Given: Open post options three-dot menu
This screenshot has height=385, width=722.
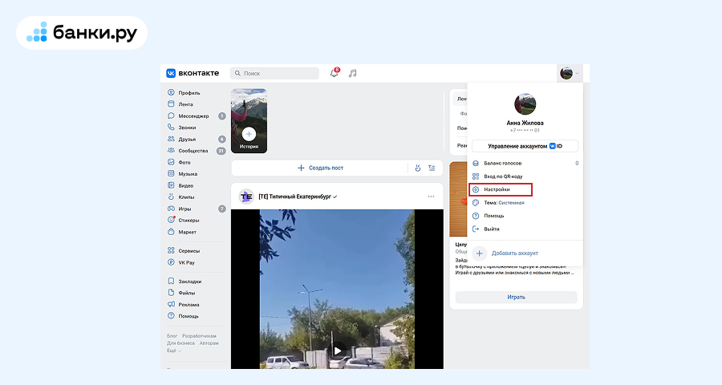Looking at the screenshot, I should pyautogui.click(x=431, y=197).
